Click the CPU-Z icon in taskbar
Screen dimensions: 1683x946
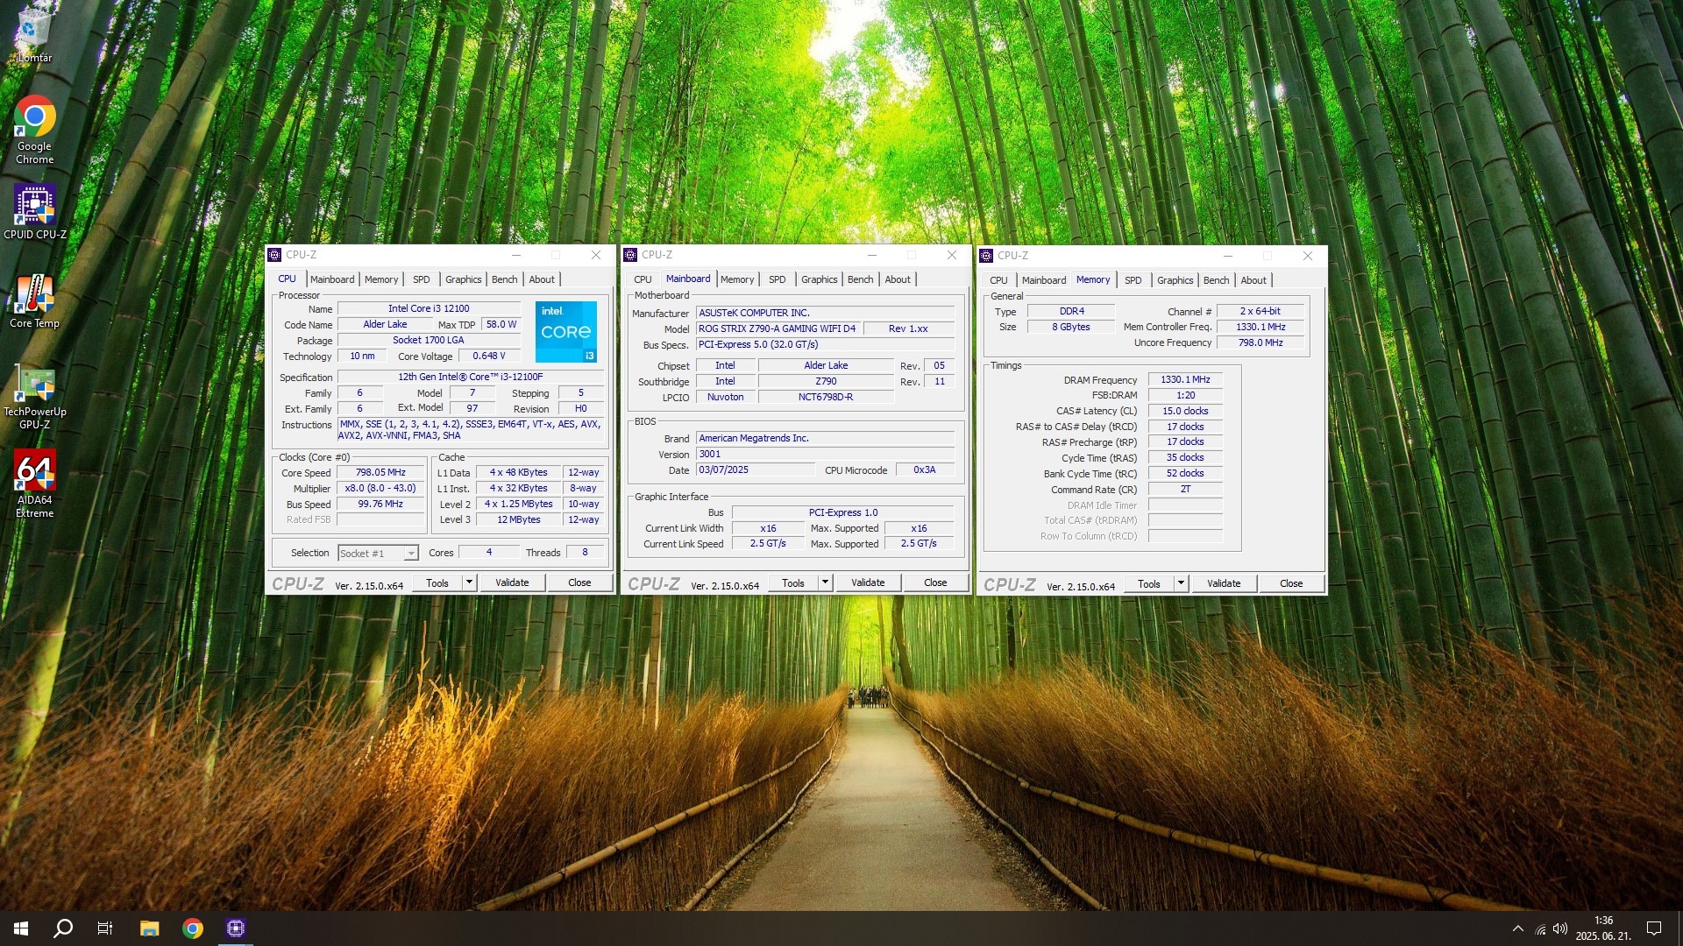tap(235, 928)
